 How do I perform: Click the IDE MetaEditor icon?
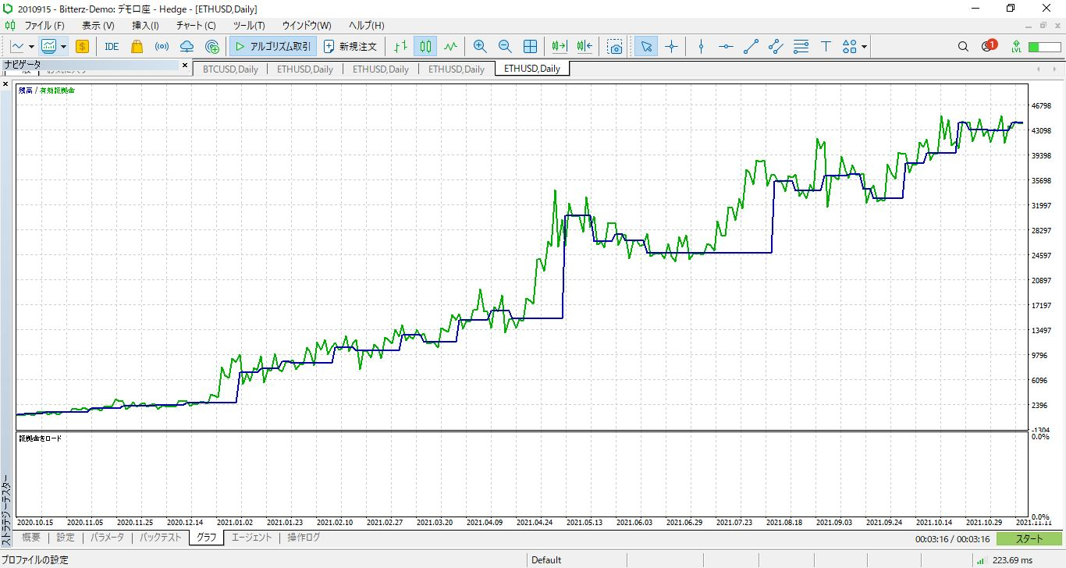click(x=112, y=47)
